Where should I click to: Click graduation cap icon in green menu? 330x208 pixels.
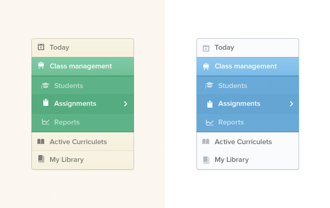(x=45, y=85)
